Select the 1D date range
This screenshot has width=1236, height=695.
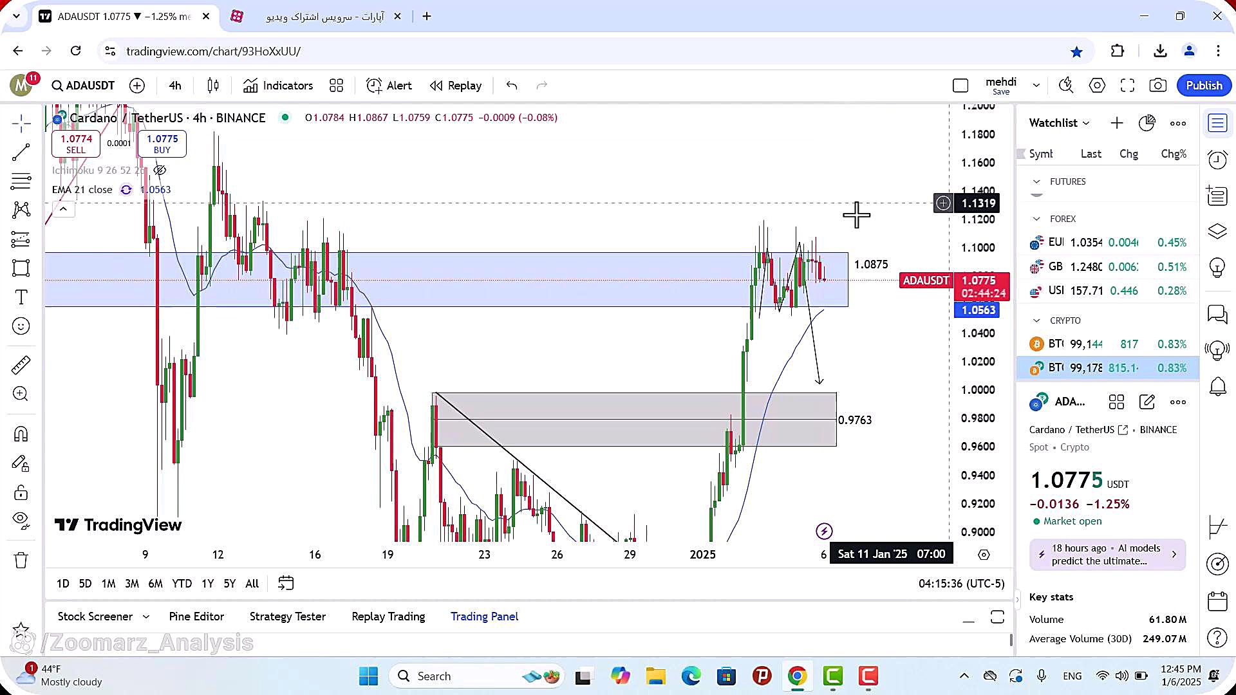point(62,584)
